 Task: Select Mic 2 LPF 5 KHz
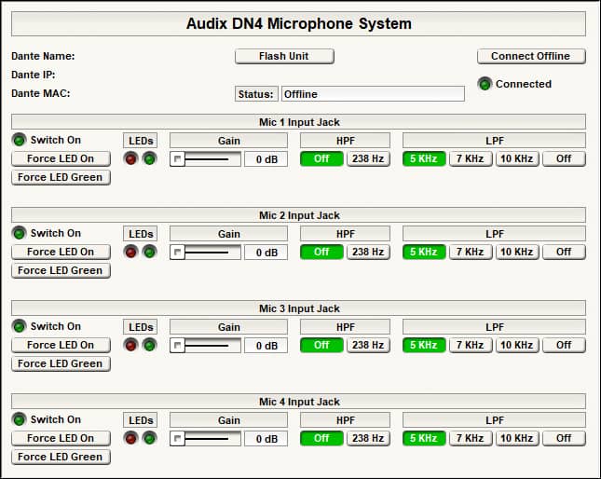pyautogui.click(x=424, y=252)
